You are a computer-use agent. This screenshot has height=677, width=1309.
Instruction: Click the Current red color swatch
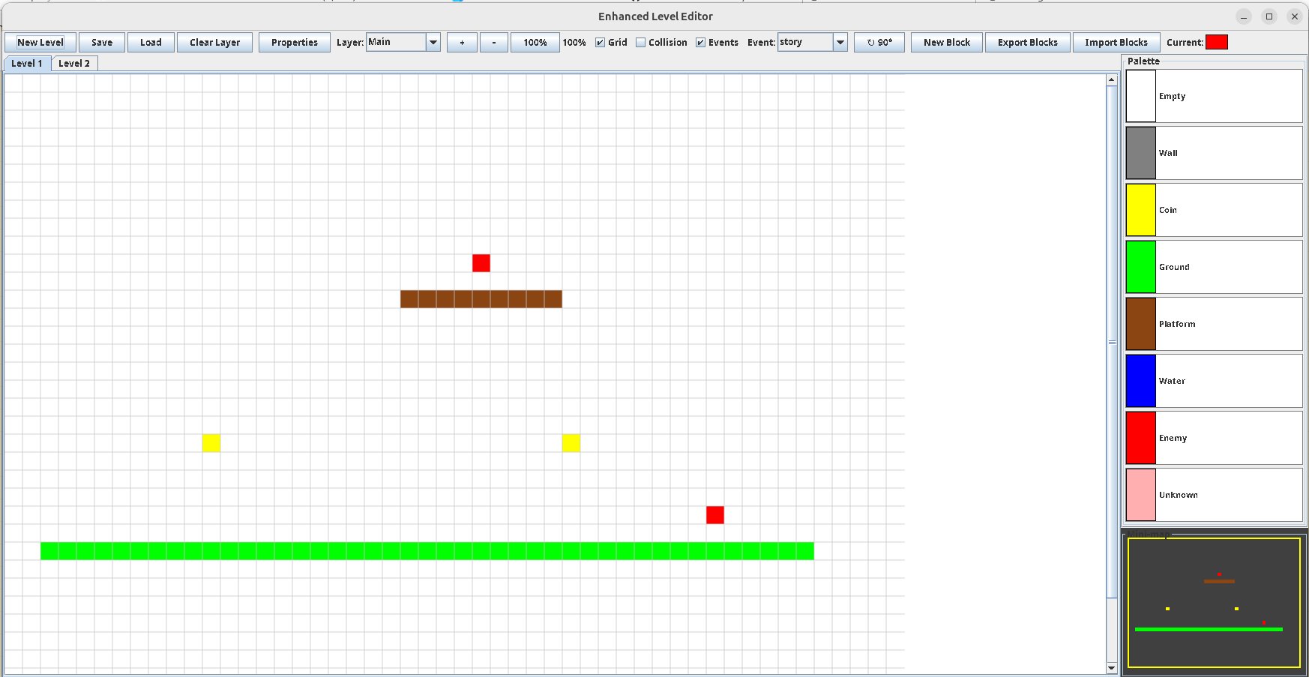pos(1217,42)
